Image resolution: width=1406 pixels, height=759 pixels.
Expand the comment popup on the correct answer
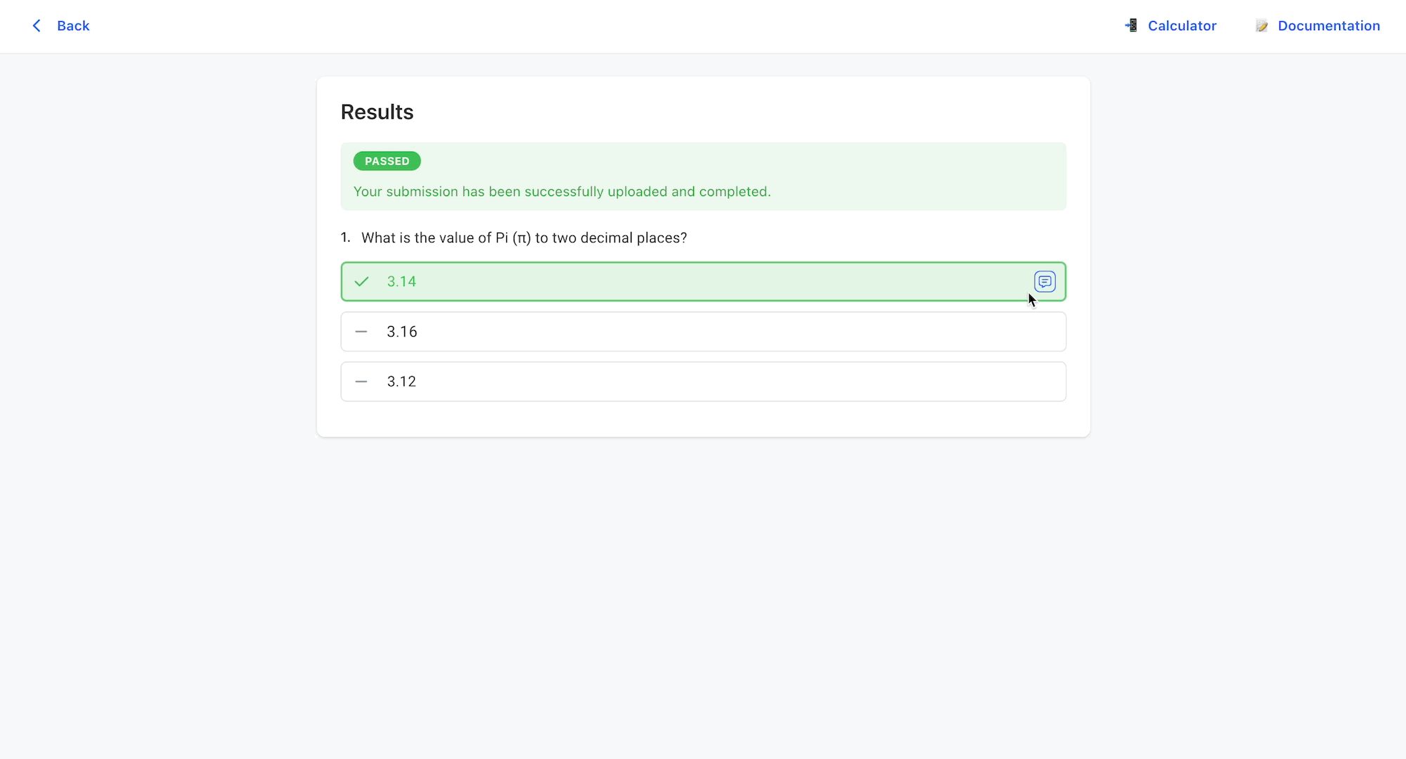1045,281
